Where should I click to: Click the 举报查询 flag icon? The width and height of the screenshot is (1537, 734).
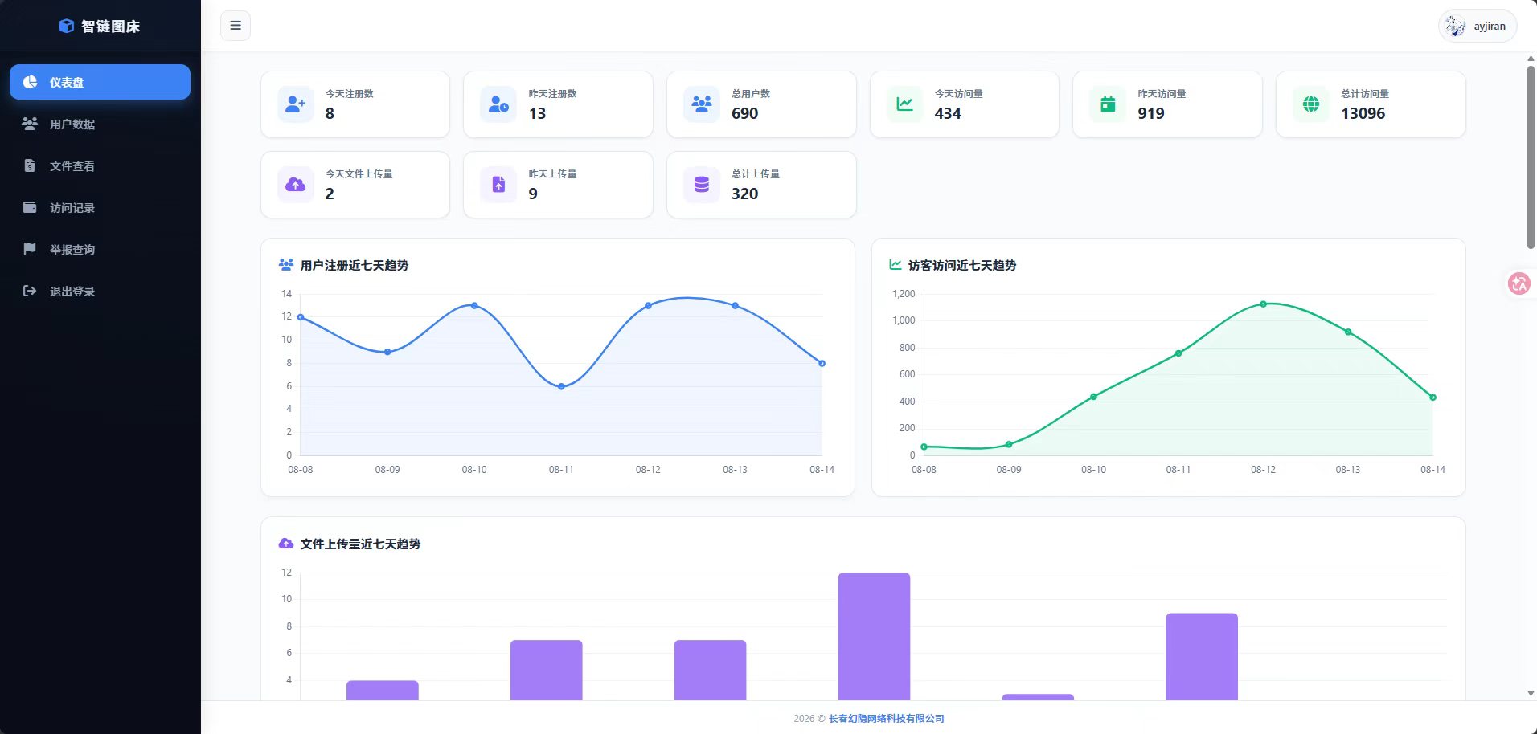(x=30, y=249)
